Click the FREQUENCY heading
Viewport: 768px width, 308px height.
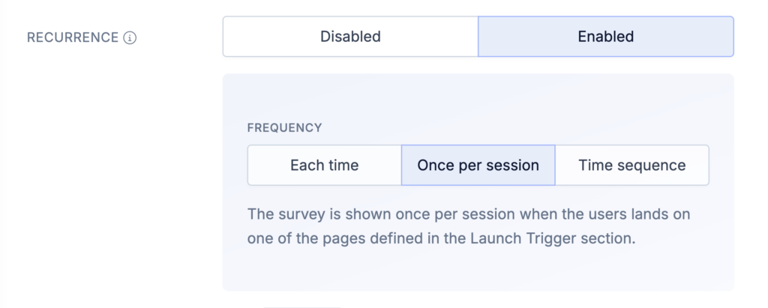284,128
